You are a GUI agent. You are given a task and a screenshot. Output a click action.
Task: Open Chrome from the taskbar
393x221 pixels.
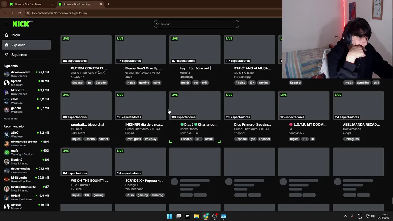[x=206, y=216]
